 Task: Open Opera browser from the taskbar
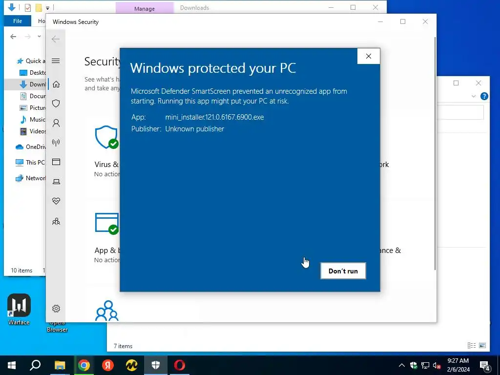click(x=180, y=365)
